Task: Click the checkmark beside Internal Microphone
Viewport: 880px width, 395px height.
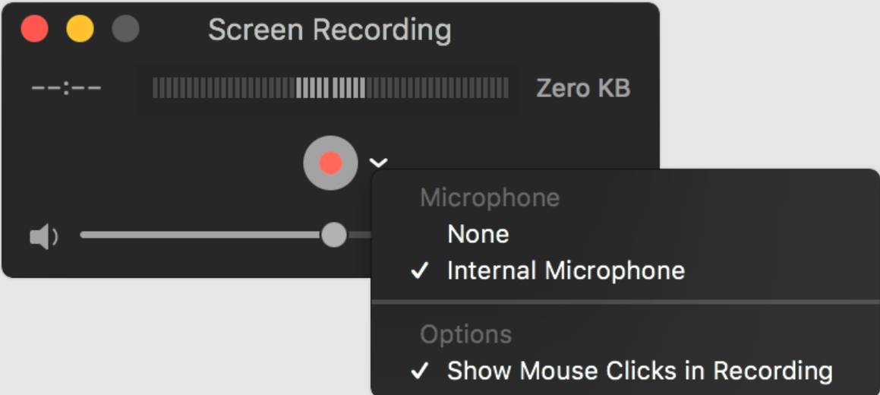Action: click(420, 271)
